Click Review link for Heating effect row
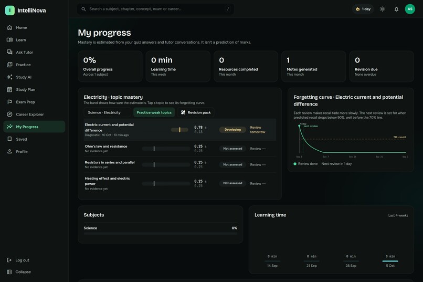 258,183
